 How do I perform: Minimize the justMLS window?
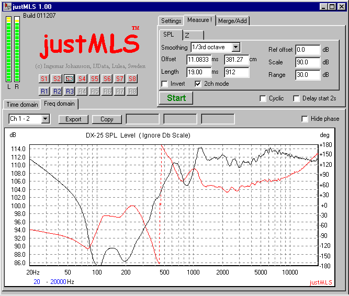click(x=323, y=7)
